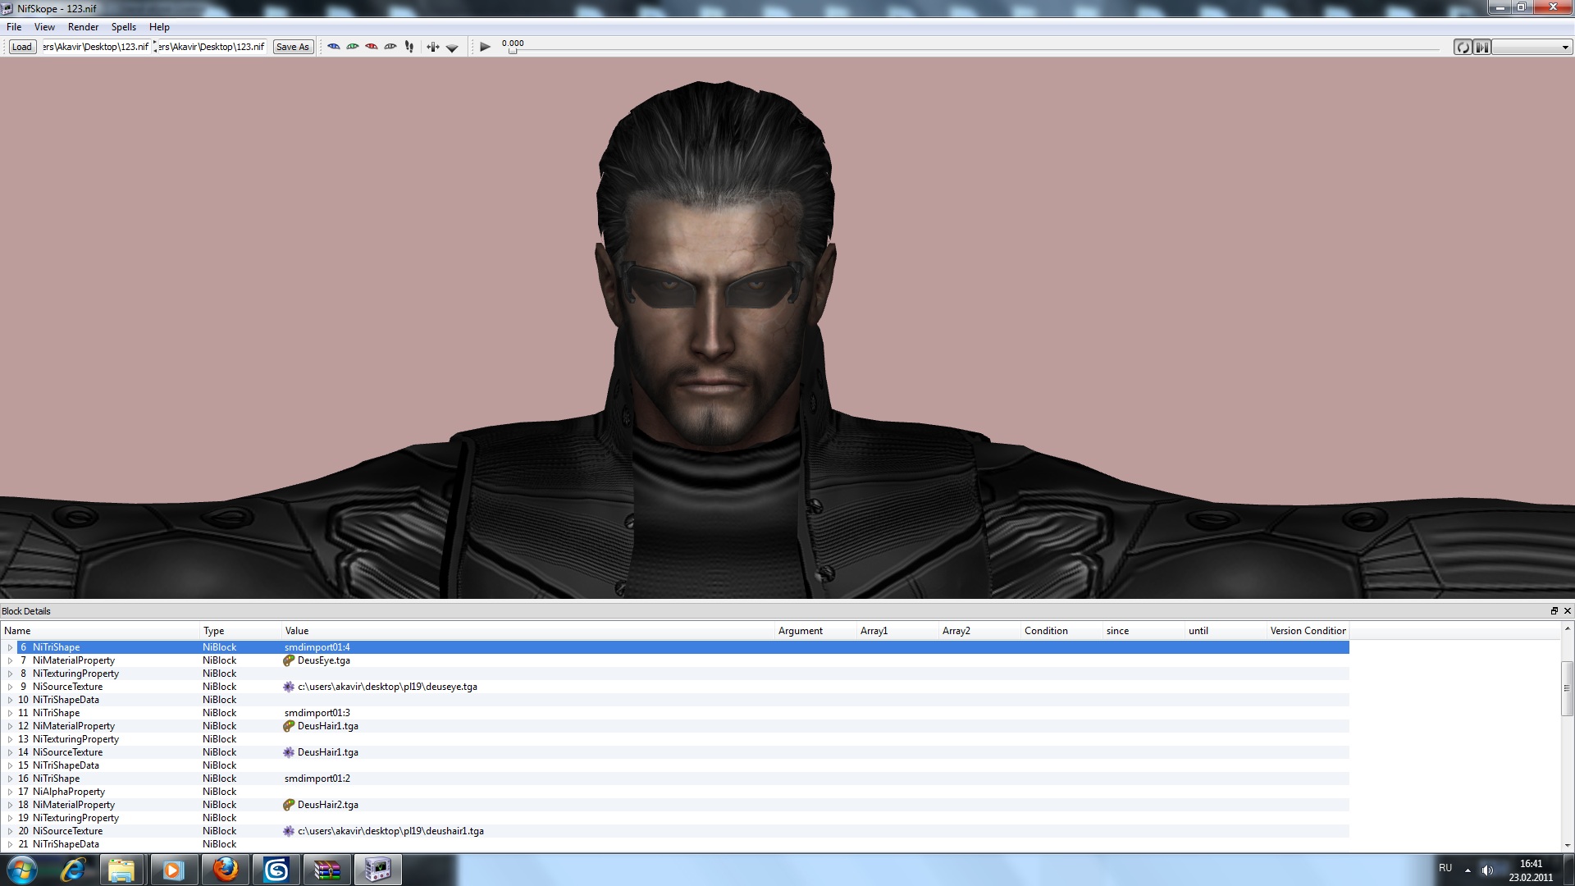
Task: Select row 15 NiTriShapeData
Action: pos(675,765)
